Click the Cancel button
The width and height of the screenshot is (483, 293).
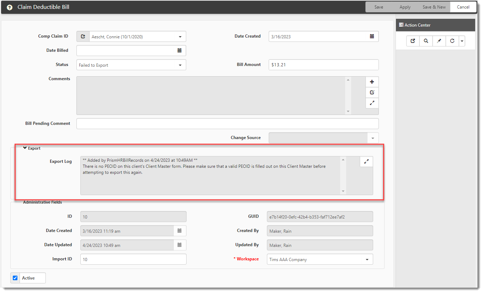click(x=463, y=7)
